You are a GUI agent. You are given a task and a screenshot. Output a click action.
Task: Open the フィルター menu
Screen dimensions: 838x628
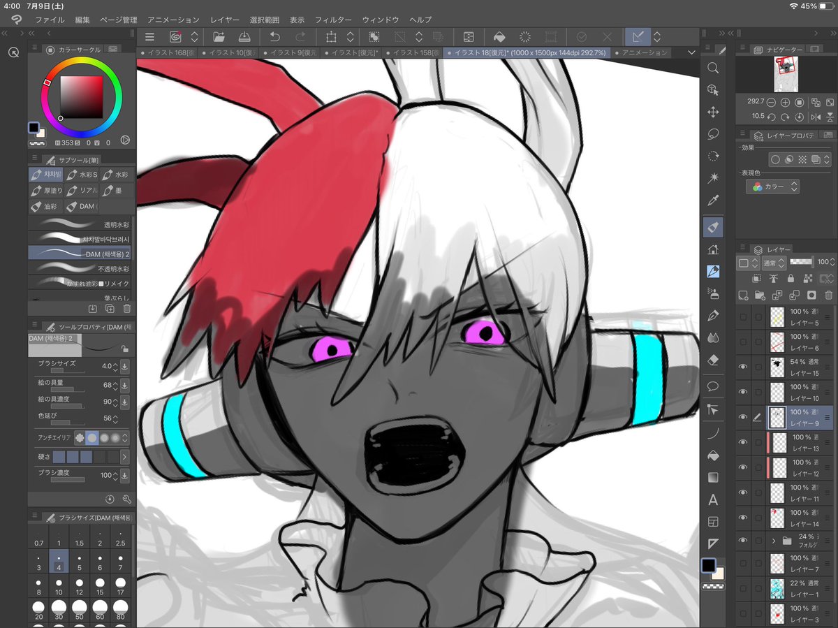tap(333, 20)
